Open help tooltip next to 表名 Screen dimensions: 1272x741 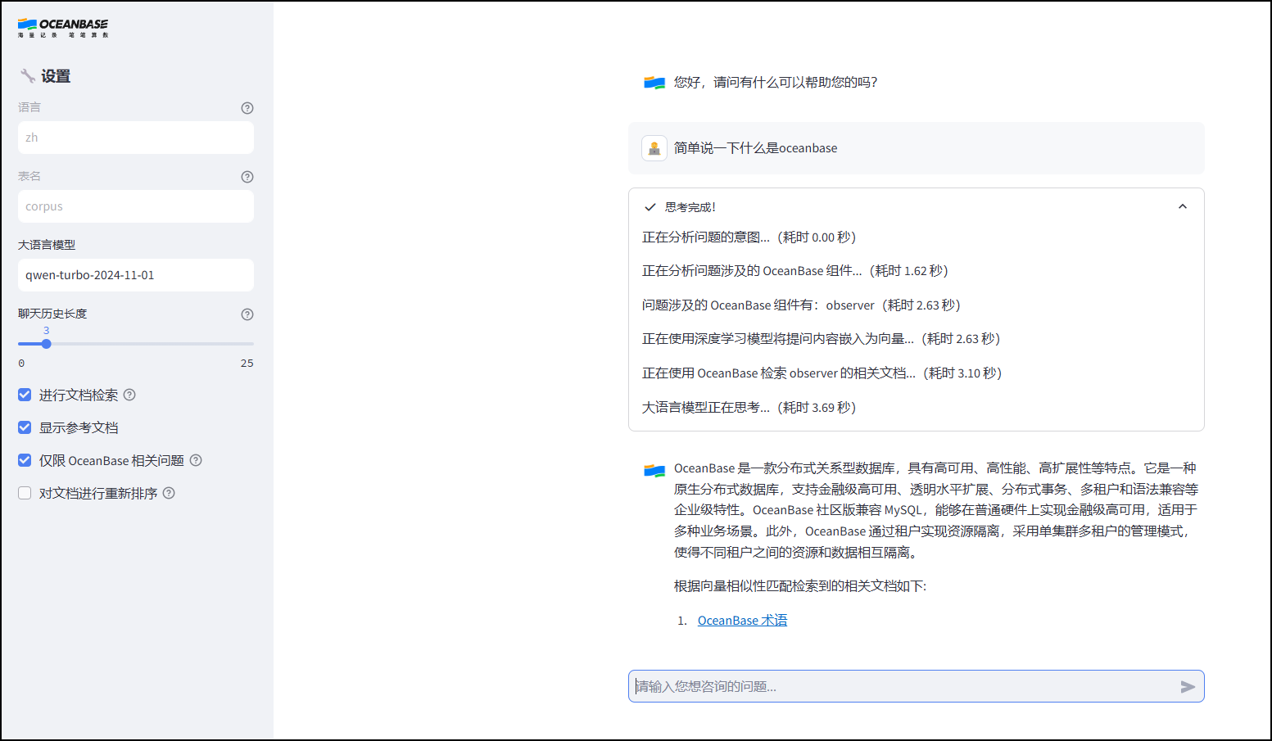tap(247, 177)
